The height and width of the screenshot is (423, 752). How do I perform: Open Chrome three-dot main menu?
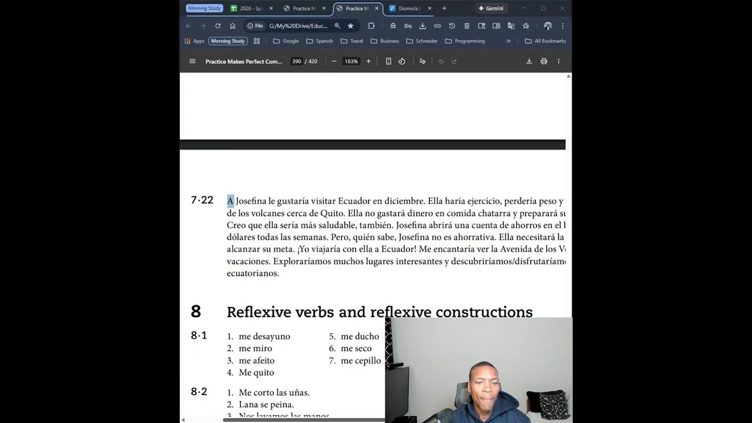pyautogui.click(x=563, y=26)
